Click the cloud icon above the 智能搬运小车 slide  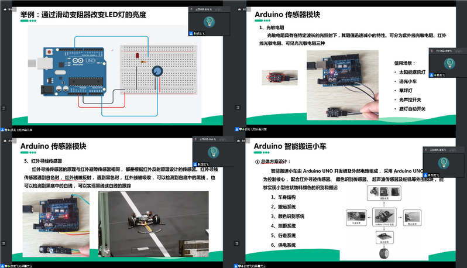coord(239,140)
